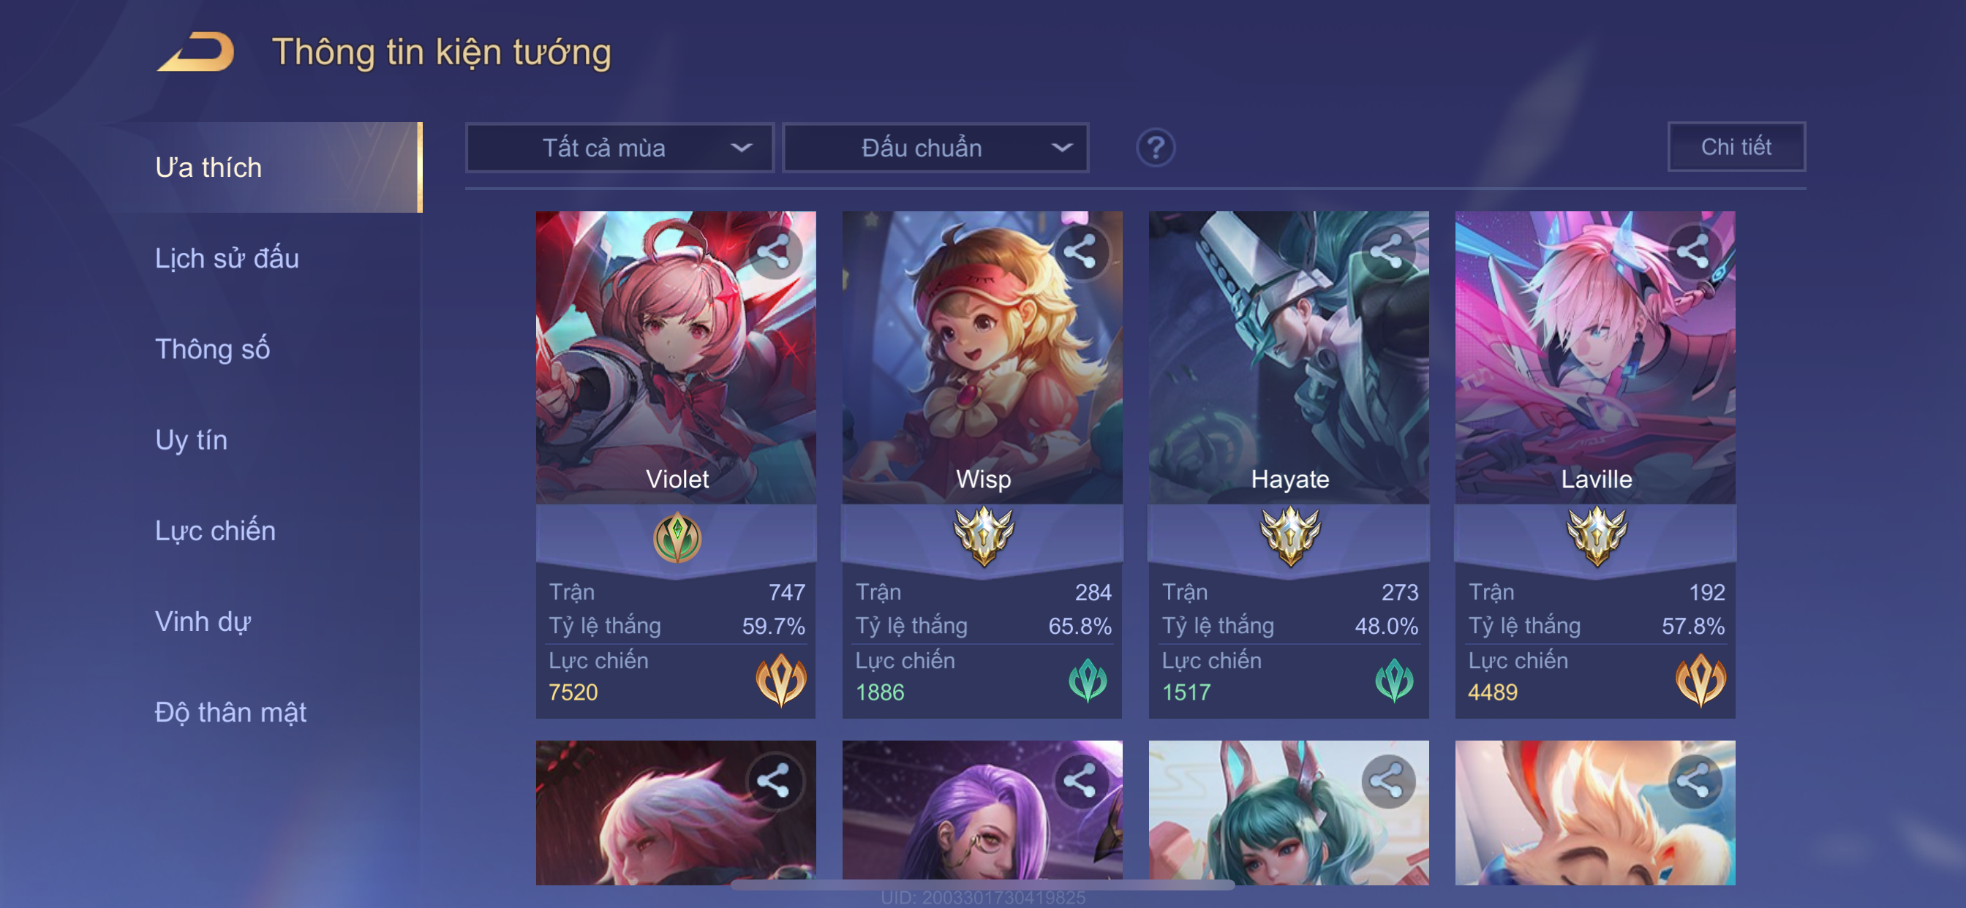
Task: Switch to the Thông số tab
Action: tap(212, 349)
